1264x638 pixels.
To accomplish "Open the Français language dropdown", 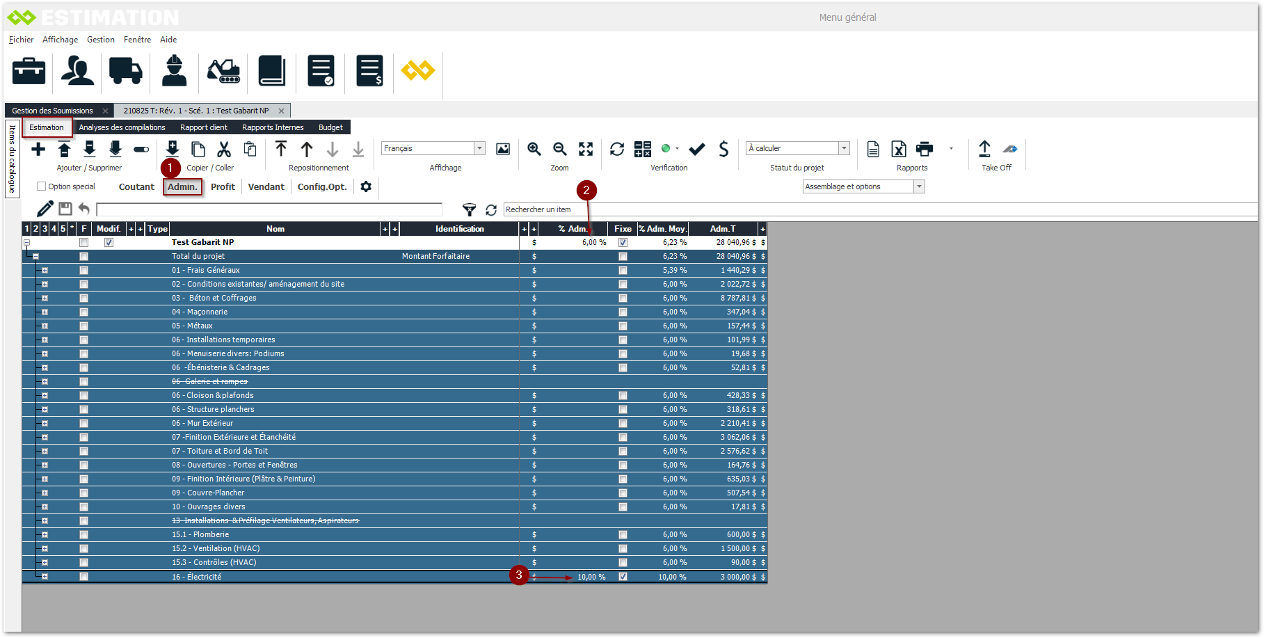I will pos(479,148).
